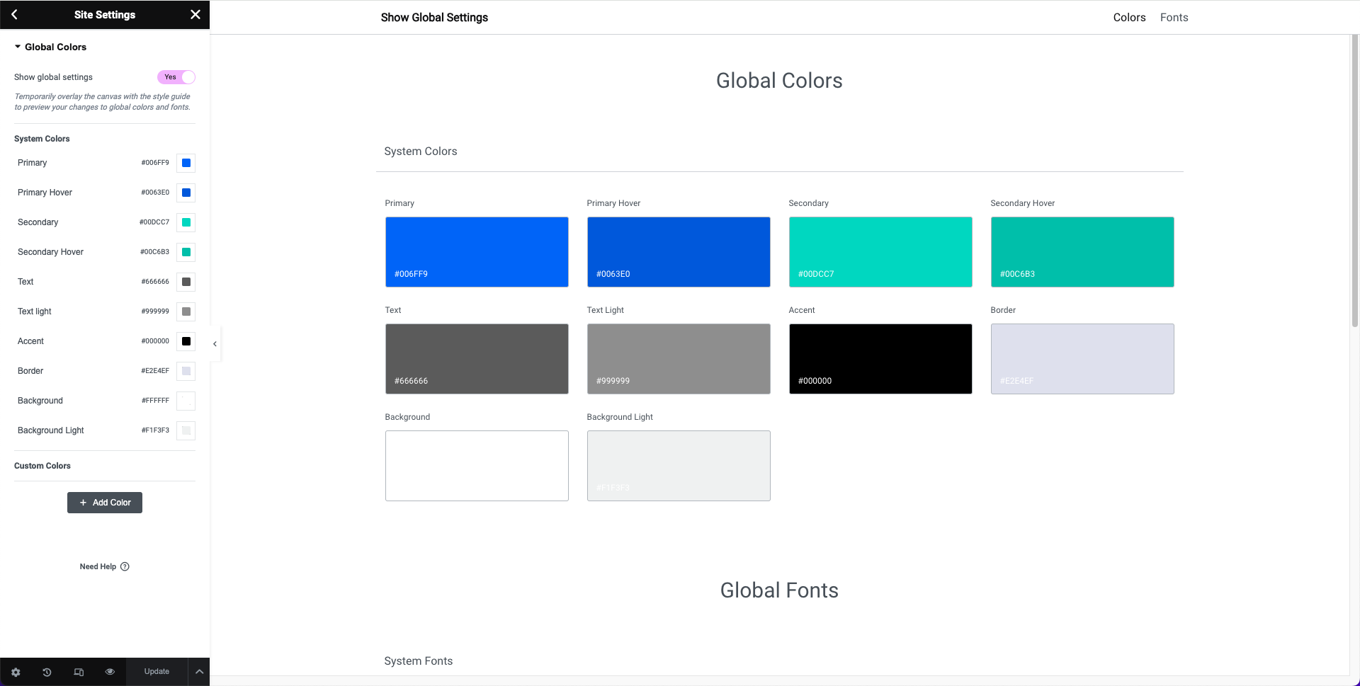Click the #006FF9 hex value in sidebar
Viewport: 1360px width, 686px height.
tap(155, 163)
